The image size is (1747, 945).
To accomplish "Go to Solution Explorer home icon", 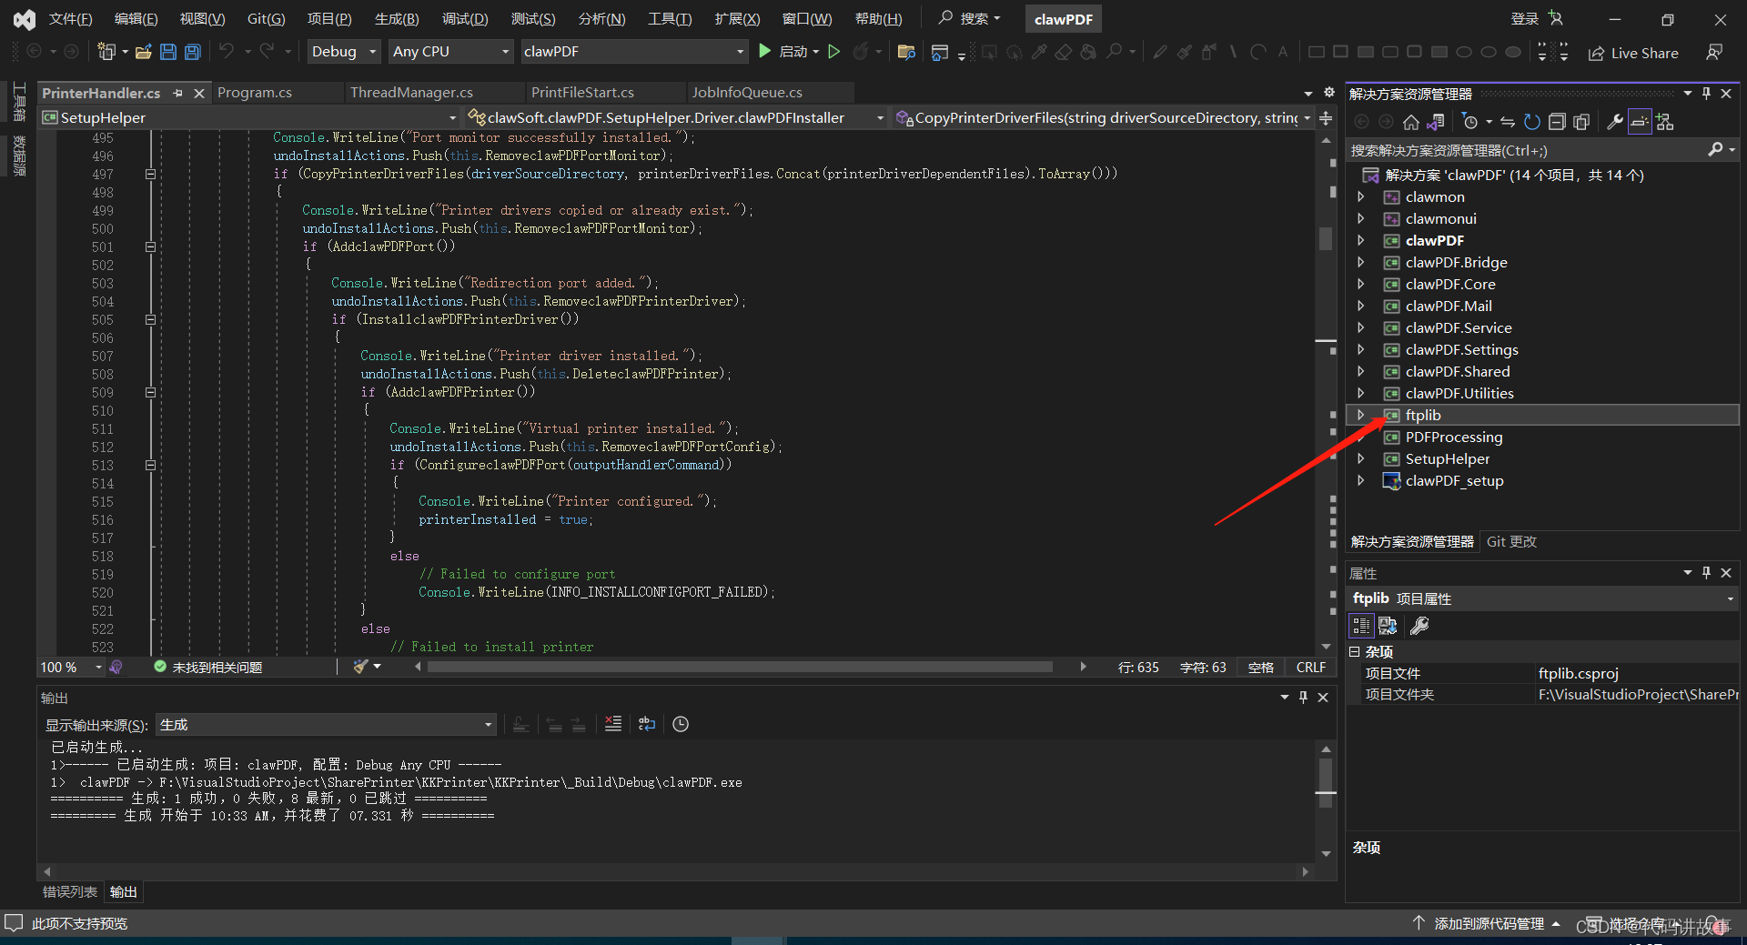I will point(1411,122).
